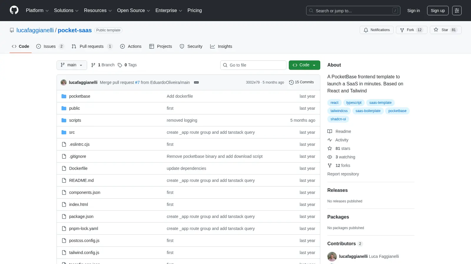The width and height of the screenshot is (471, 264).
Task: Expand the Resources menu
Action: click(98, 11)
